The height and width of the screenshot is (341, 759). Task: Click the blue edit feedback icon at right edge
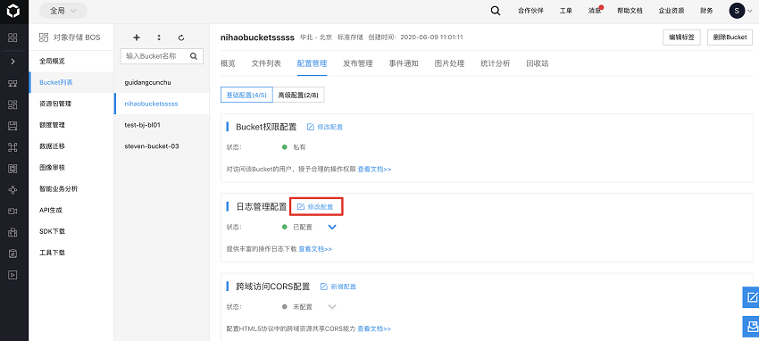[751, 297]
